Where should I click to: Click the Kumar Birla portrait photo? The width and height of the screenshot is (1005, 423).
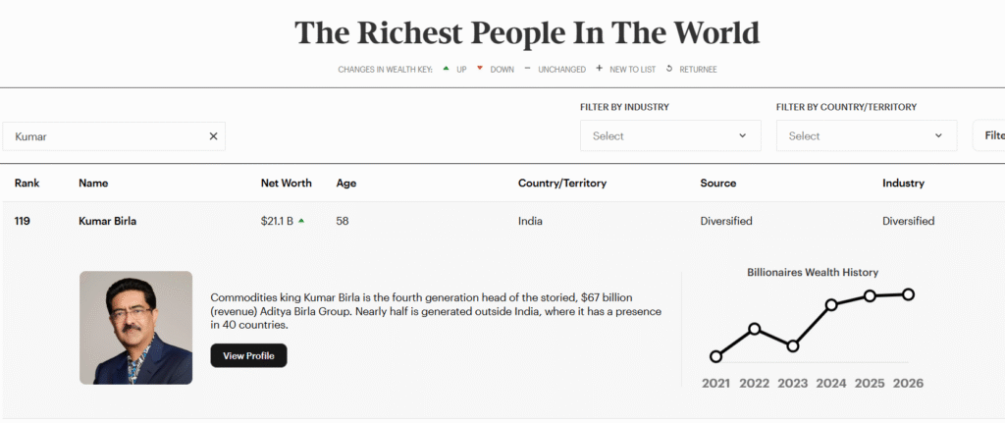pos(135,328)
